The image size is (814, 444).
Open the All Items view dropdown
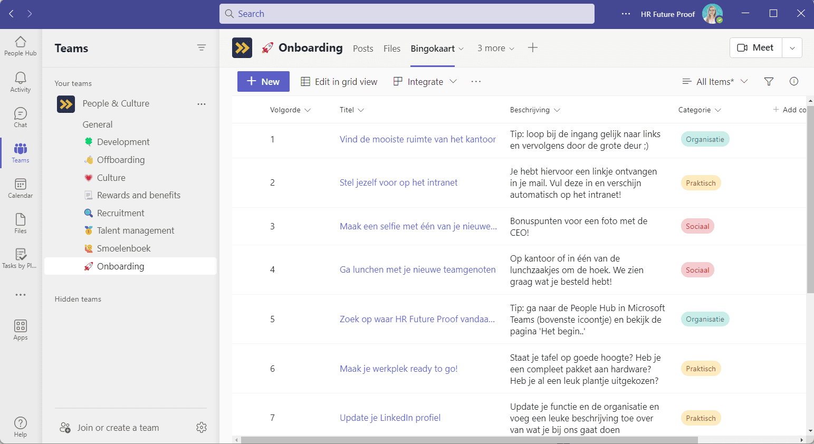715,82
